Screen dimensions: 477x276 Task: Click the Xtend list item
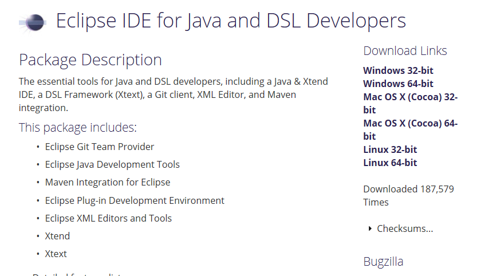pos(57,236)
